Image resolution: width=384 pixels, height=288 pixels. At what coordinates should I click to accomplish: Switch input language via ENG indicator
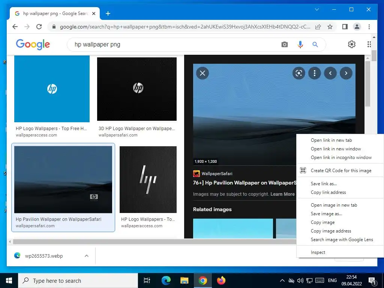tap(332, 280)
